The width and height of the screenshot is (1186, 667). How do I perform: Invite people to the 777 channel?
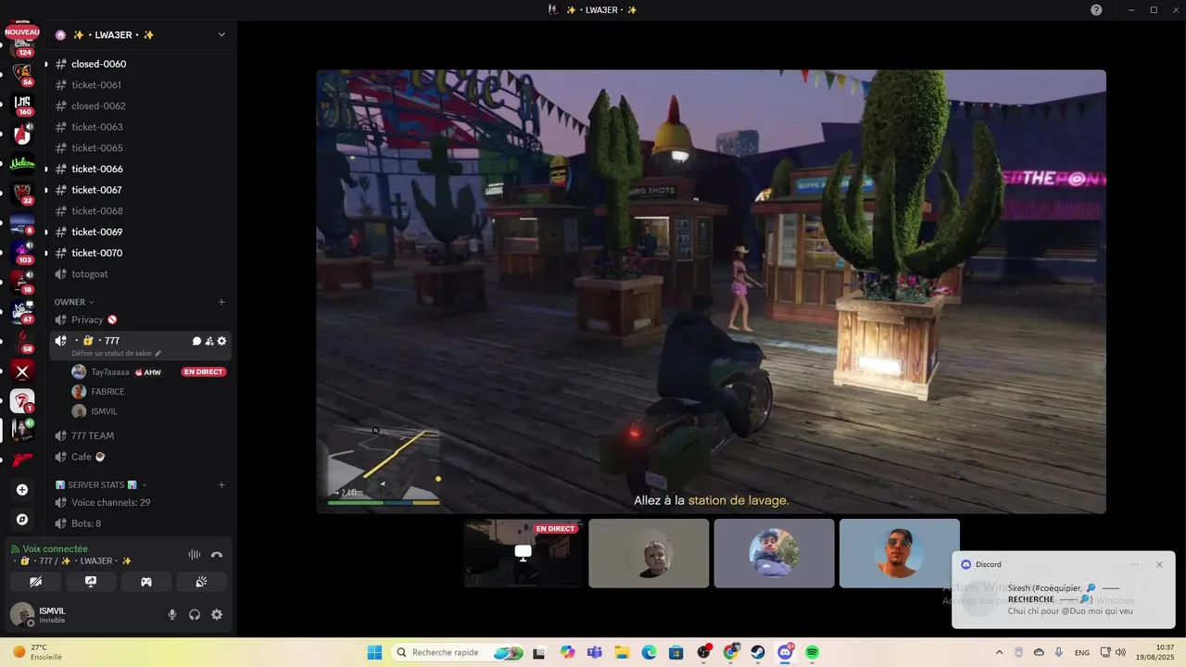coord(209,341)
